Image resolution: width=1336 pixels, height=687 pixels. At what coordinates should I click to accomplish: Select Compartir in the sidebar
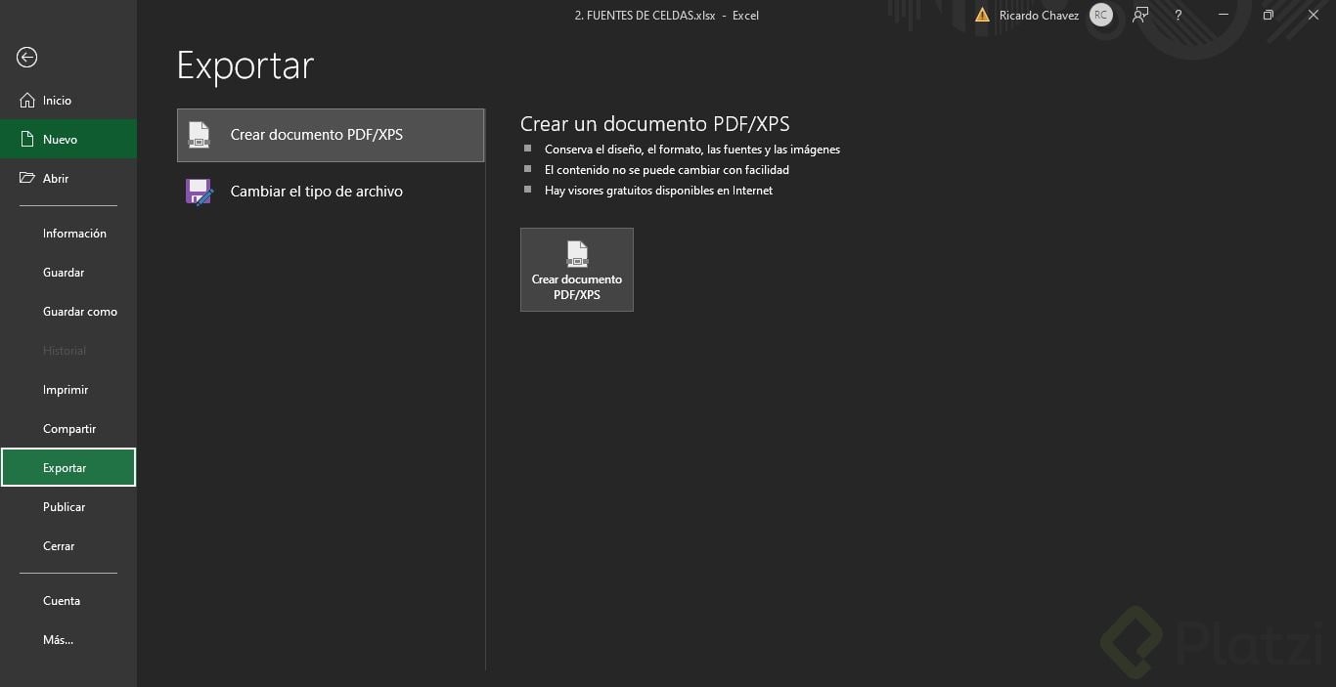coord(68,429)
